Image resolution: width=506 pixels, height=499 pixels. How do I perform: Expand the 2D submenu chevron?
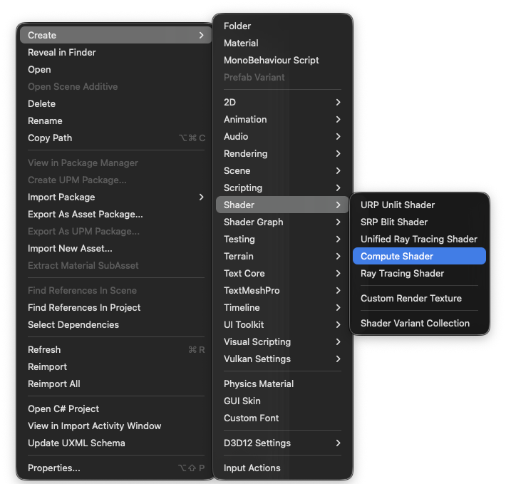[x=338, y=102]
